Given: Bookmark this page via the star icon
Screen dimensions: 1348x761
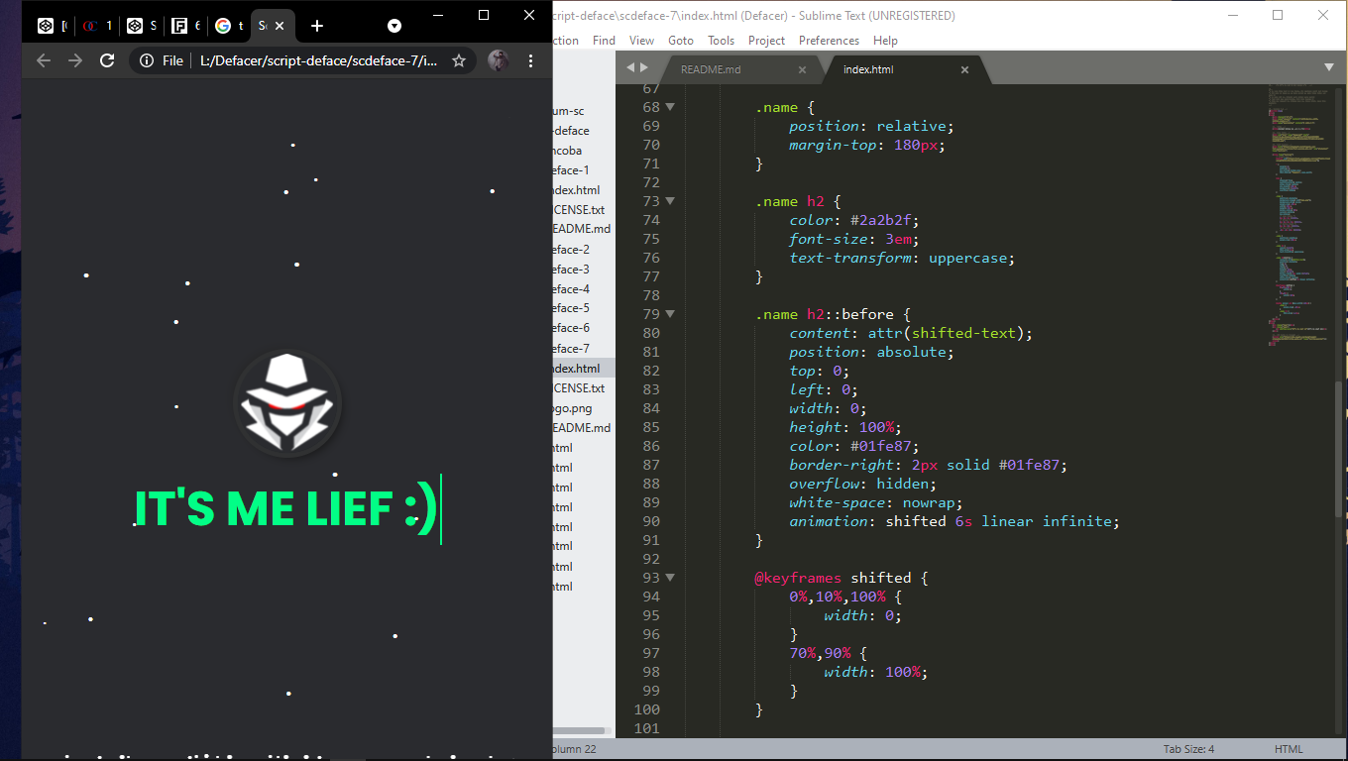Looking at the screenshot, I should pos(459,60).
